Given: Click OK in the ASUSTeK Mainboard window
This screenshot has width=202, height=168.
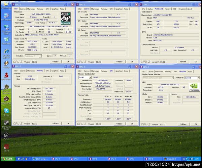Looking at the screenshot, I should (196, 62).
